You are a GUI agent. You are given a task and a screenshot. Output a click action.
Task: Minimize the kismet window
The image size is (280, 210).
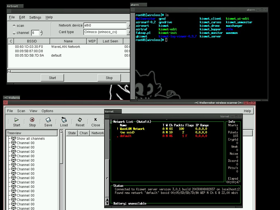pyautogui.click(x=232, y=116)
